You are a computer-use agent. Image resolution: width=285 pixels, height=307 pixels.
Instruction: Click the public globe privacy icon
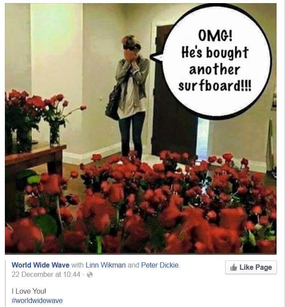[x=90, y=275]
